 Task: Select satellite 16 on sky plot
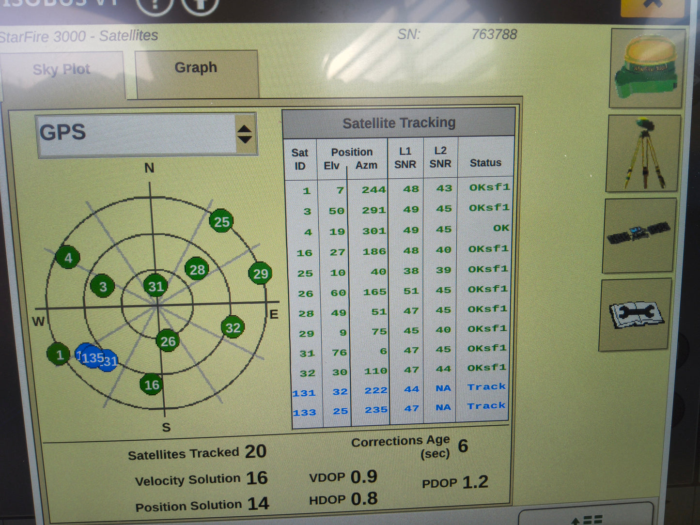click(x=152, y=385)
